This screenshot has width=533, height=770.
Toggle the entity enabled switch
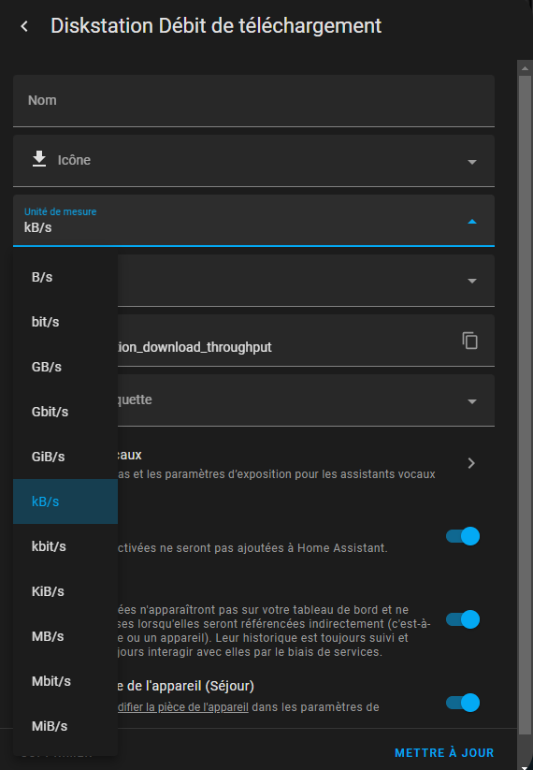coord(463,536)
